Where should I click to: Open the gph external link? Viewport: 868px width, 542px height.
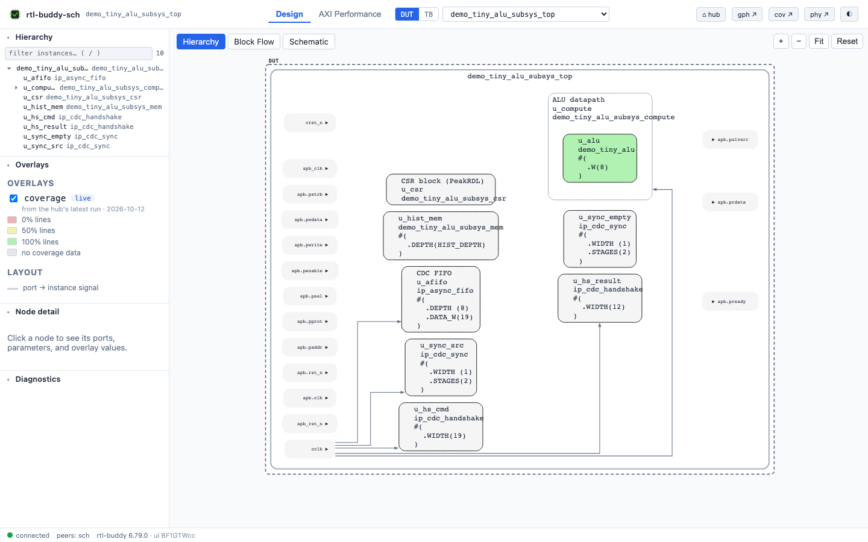(x=747, y=14)
